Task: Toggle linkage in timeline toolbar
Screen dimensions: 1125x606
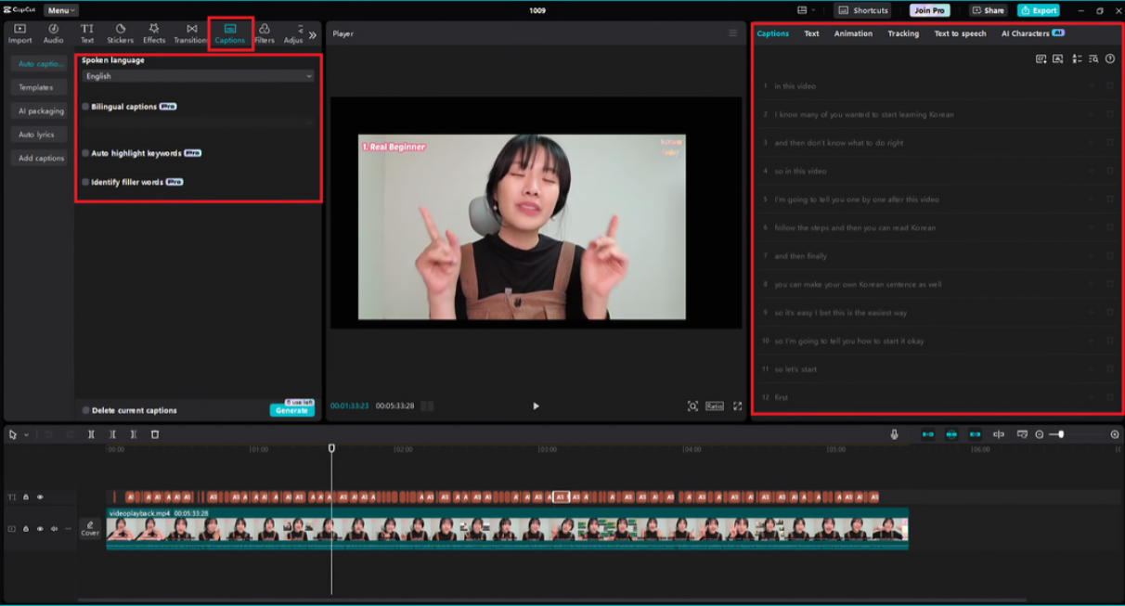Action: tap(975, 434)
